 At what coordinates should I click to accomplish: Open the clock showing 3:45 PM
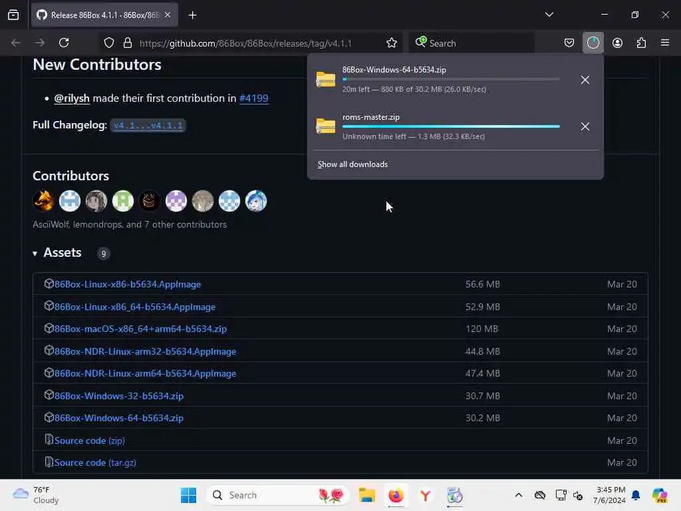(609, 495)
